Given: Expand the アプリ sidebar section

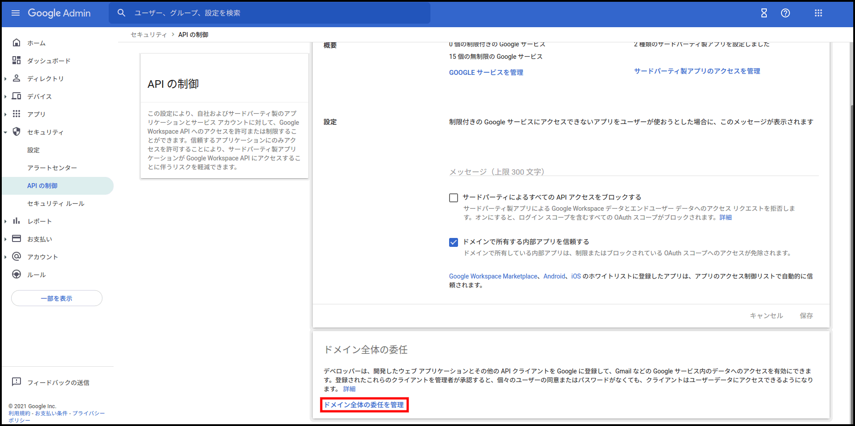Looking at the screenshot, I should (5, 115).
